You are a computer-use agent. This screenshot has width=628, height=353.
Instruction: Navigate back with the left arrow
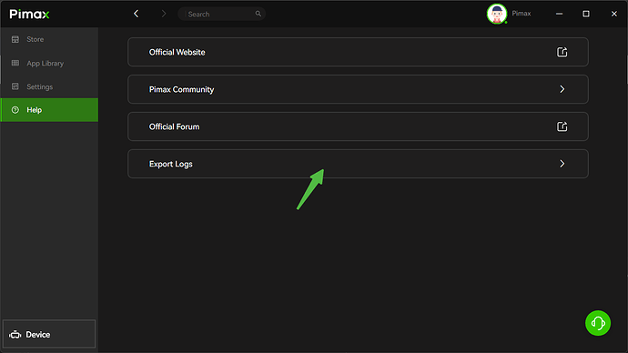[137, 14]
